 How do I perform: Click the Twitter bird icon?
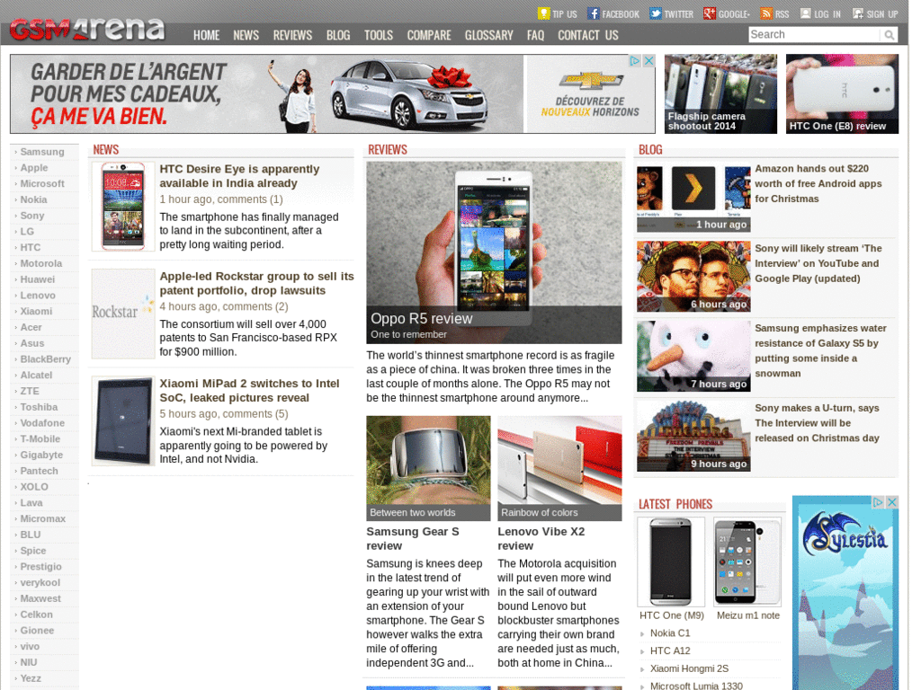(656, 13)
